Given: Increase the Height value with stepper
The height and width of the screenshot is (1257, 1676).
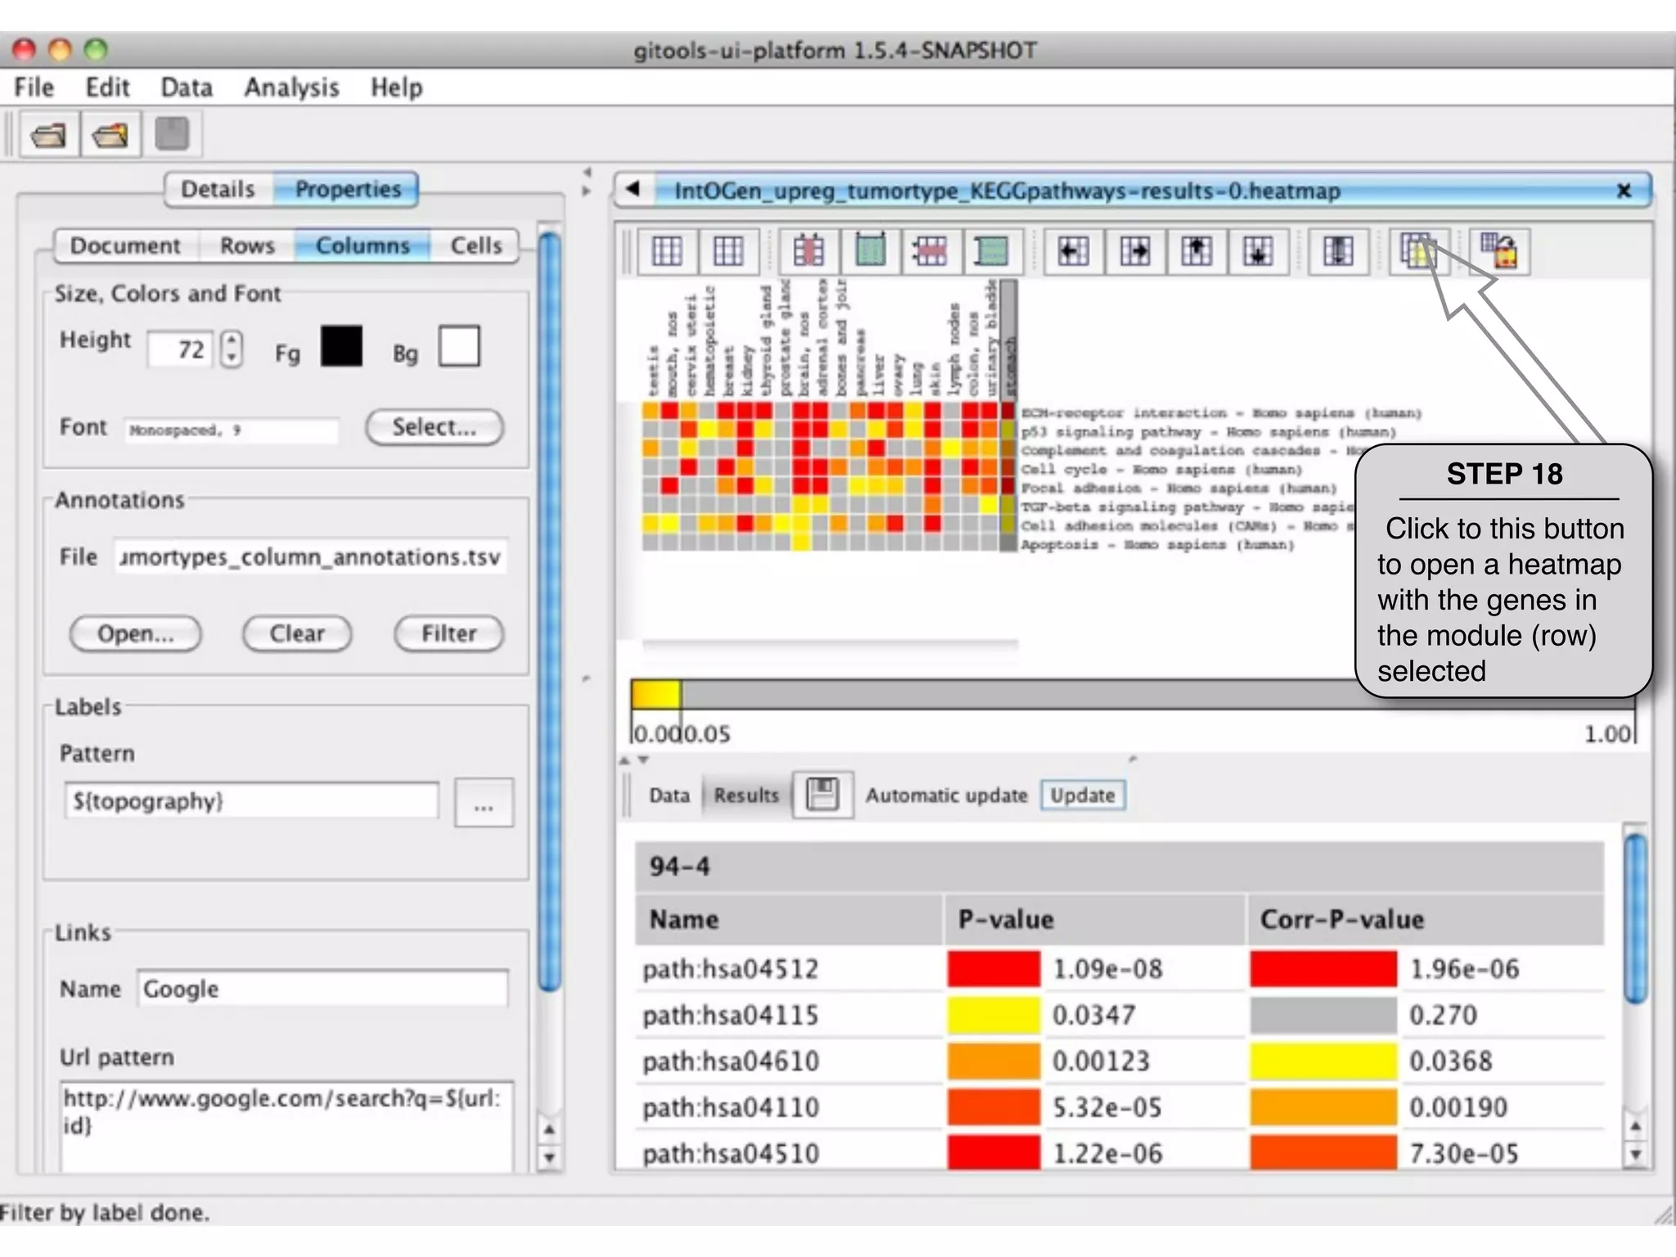Looking at the screenshot, I should [x=232, y=339].
